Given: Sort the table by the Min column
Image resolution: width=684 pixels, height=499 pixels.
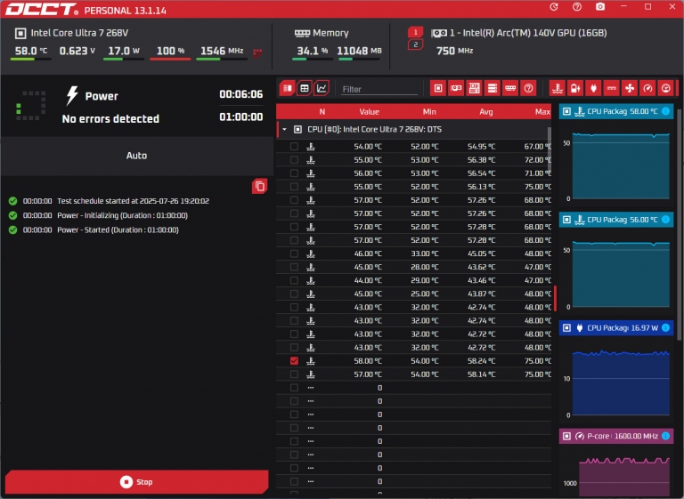Looking at the screenshot, I should point(429,112).
